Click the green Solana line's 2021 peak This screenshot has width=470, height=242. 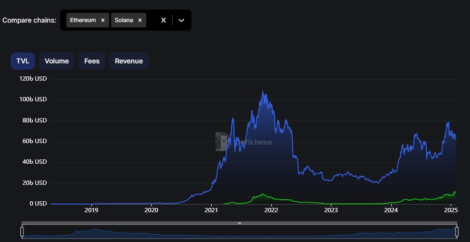click(x=262, y=194)
